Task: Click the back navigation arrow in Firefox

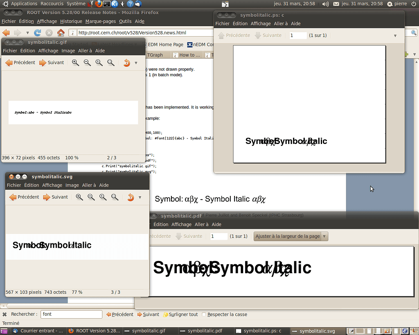Action: click(x=6, y=32)
